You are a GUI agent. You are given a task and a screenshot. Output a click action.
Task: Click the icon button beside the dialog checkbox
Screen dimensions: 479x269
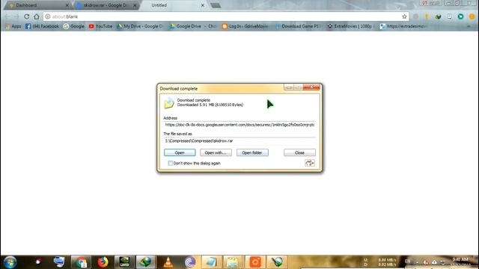[310, 163]
